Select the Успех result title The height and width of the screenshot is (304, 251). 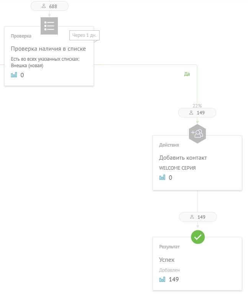tap(167, 259)
